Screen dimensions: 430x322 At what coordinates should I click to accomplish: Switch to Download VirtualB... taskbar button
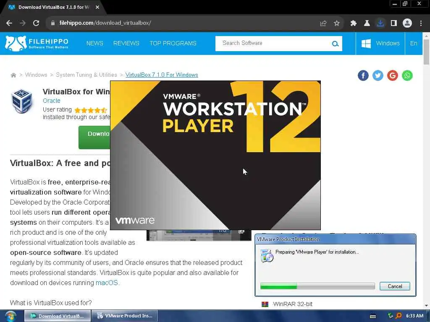click(x=58, y=316)
